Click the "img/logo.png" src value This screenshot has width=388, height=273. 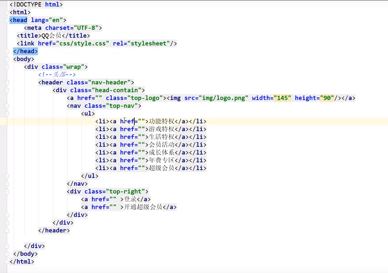pyautogui.click(x=224, y=98)
